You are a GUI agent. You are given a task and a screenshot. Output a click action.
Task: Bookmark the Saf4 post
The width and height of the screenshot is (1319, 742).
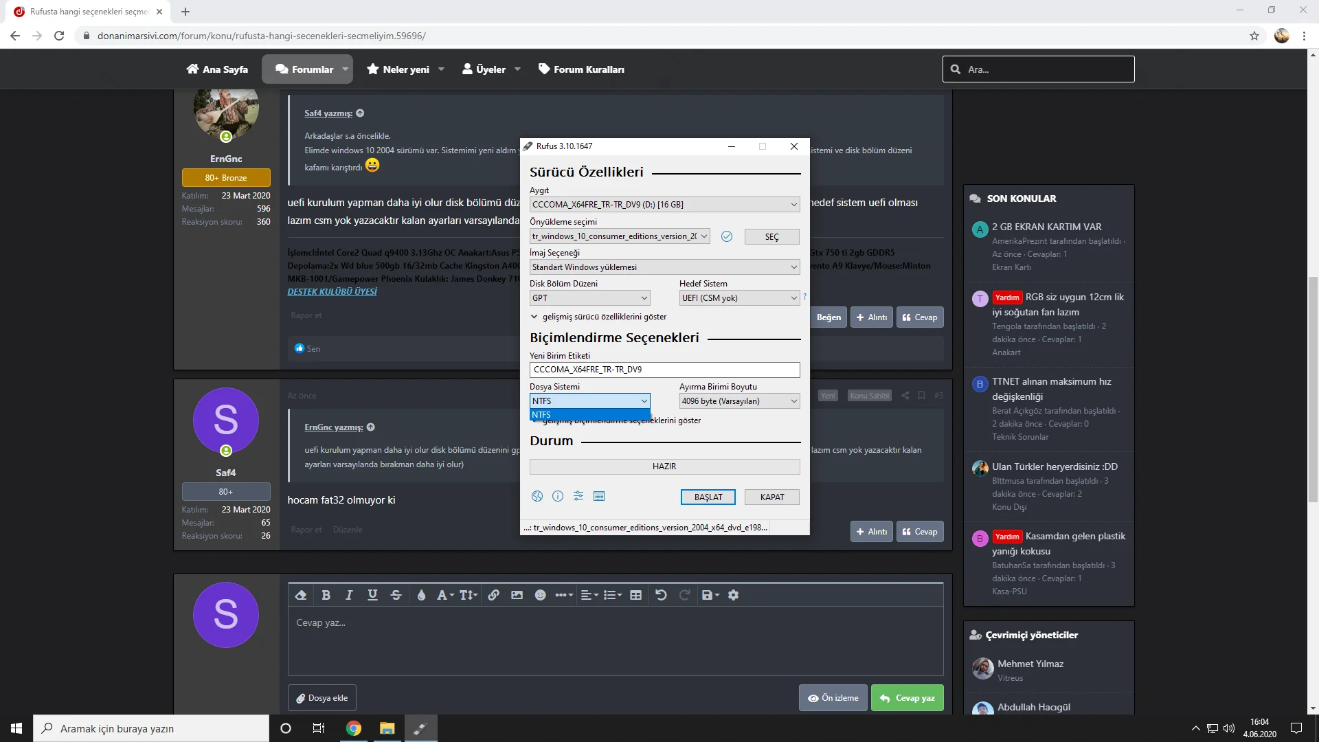tap(921, 396)
